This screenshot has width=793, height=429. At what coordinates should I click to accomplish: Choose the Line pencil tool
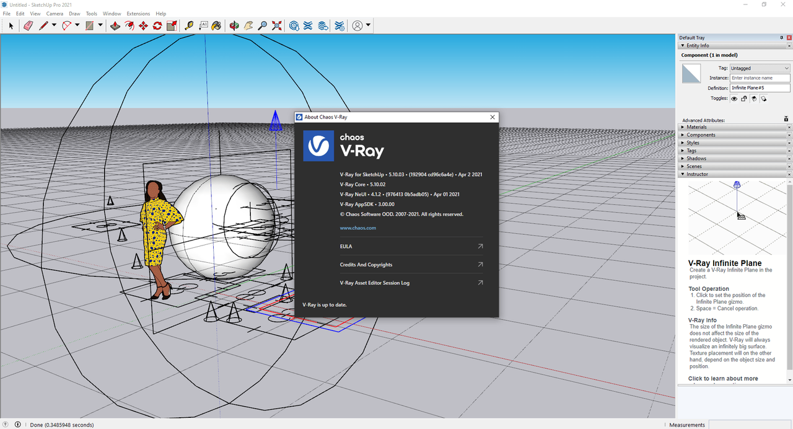click(43, 25)
